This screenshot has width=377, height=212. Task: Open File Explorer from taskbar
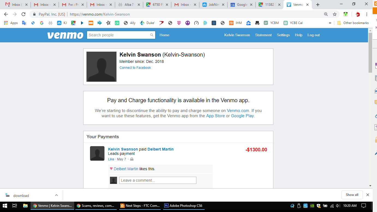(25, 206)
